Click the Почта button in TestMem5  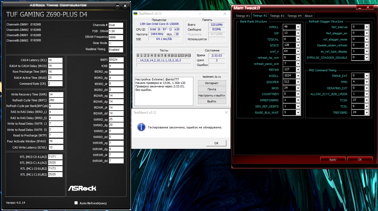[x=212, y=89]
